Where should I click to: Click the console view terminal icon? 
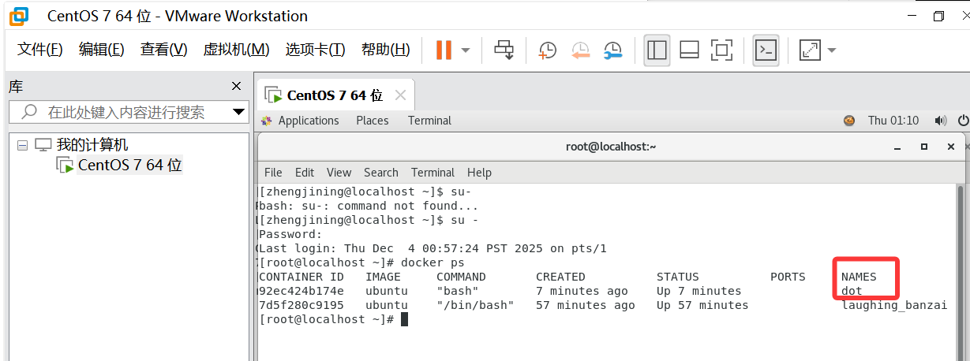(766, 50)
